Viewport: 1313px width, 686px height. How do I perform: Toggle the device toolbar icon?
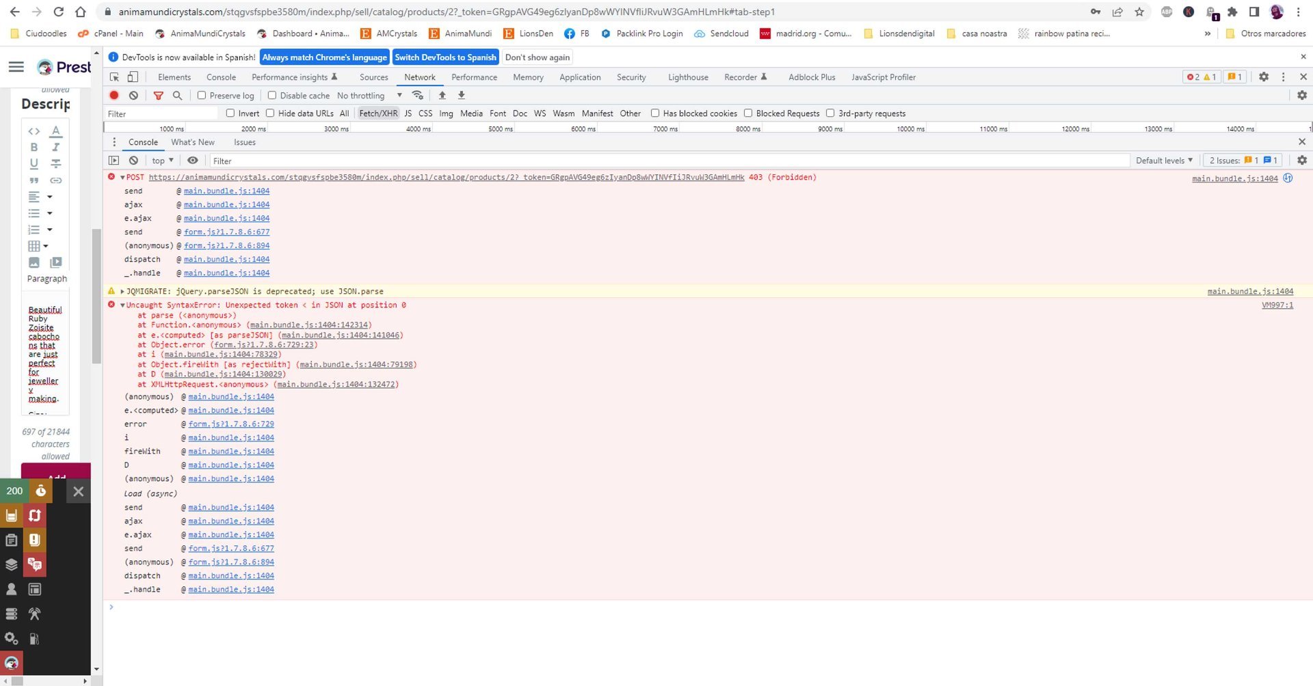point(133,77)
